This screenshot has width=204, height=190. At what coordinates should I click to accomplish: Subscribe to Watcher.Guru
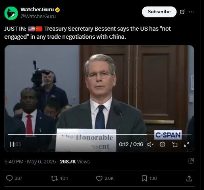pos(159,12)
